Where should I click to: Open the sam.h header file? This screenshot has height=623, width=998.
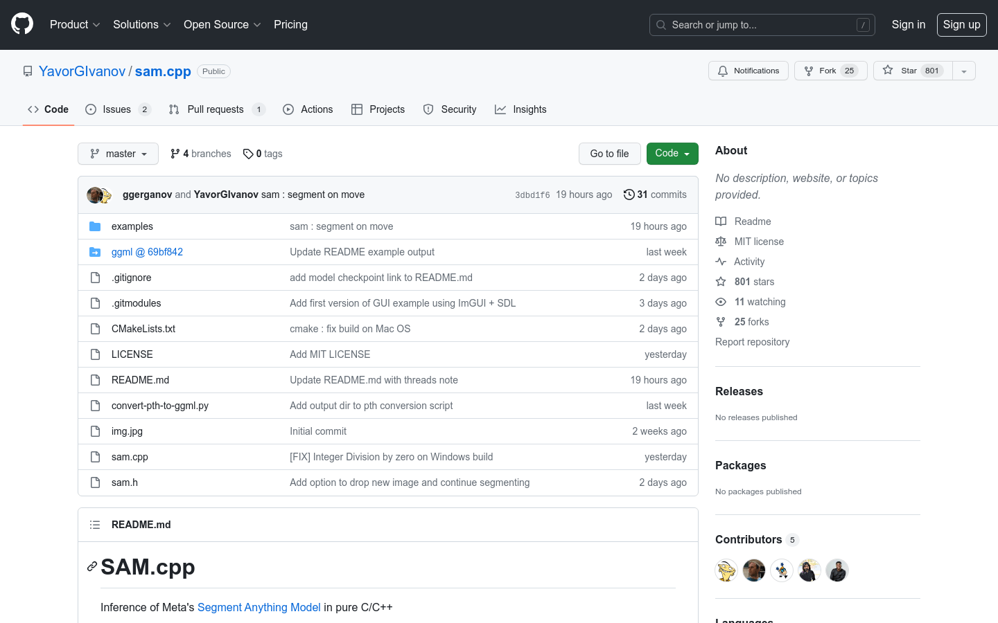(x=125, y=482)
